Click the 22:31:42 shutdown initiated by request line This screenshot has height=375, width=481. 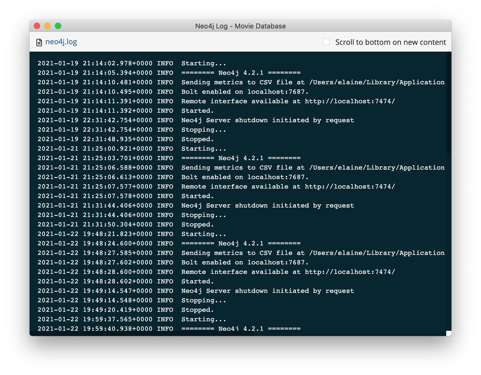click(x=196, y=120)
